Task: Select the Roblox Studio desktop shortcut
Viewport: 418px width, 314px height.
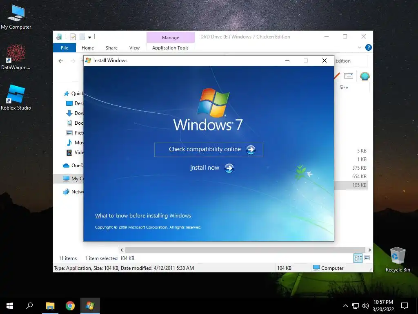Action: 16,97
